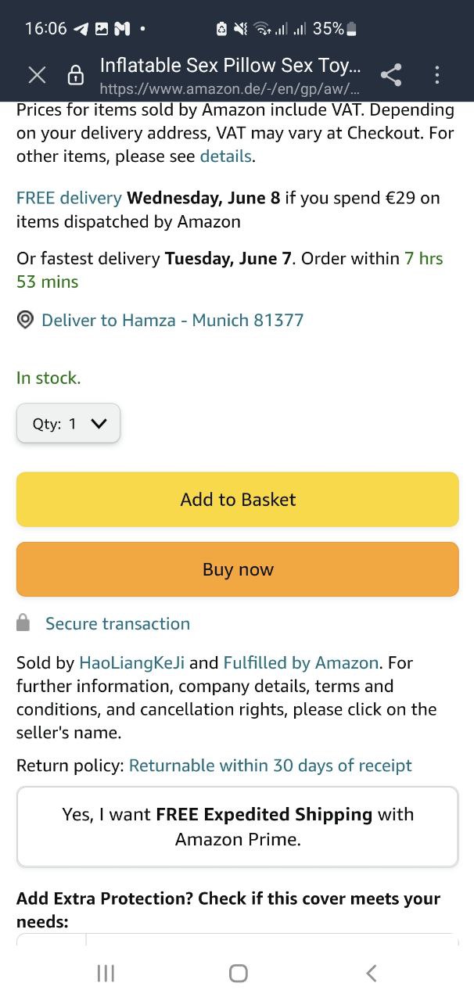Open the Qty quantity dropdown
This screenshot has width=474, height=1001.
tap(68, 423)
